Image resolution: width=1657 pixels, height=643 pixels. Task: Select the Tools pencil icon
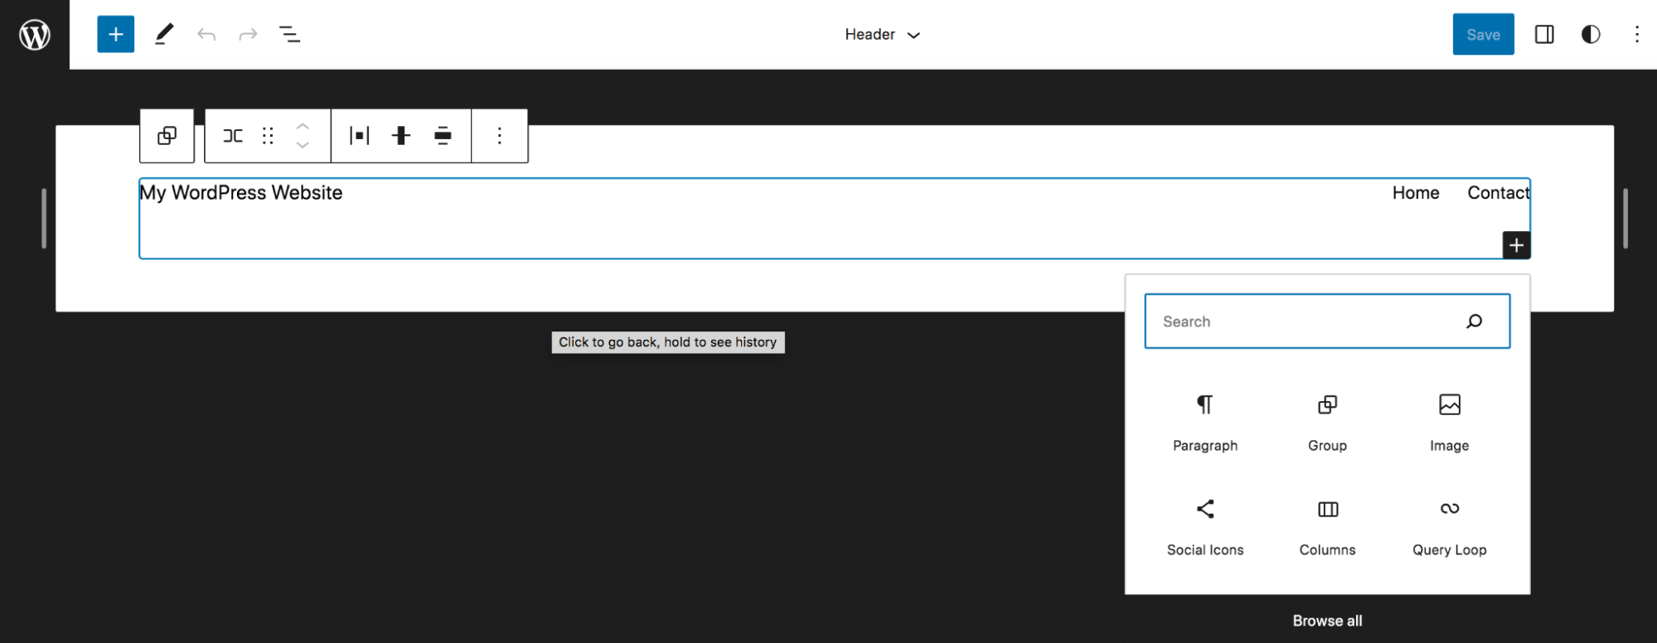click(x=164, y=34)
